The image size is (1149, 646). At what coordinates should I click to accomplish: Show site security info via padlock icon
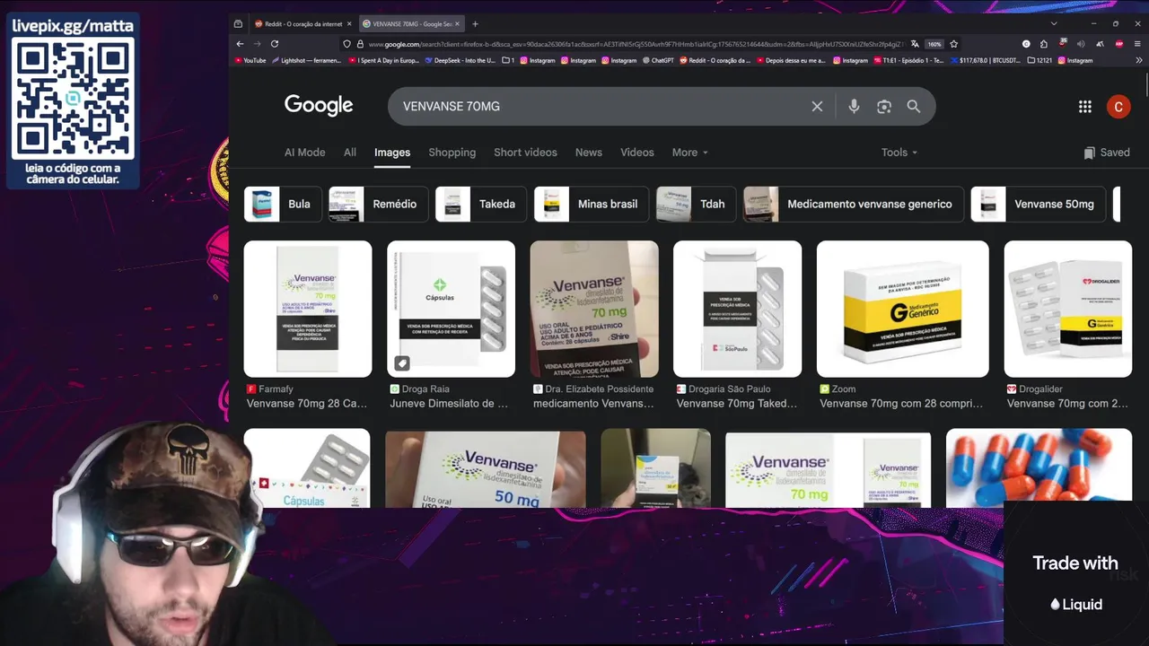[x=359, y=43]
